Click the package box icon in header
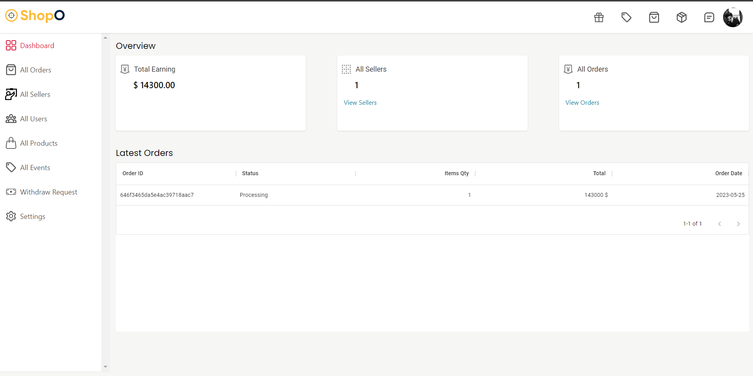The image size is (753, 376). [x=681, y=17]
